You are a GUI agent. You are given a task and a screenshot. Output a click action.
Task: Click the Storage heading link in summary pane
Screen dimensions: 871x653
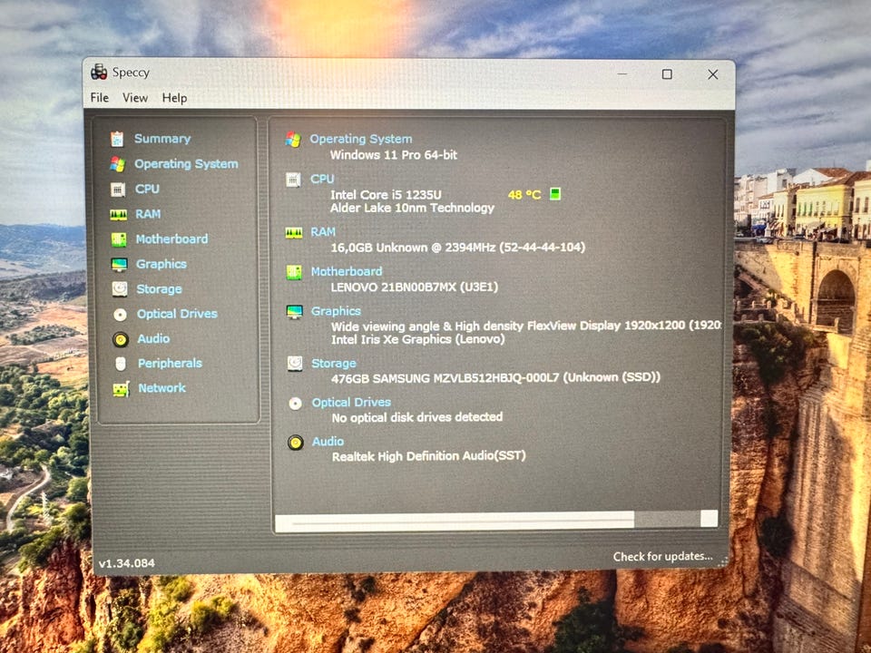coord(334,363)
